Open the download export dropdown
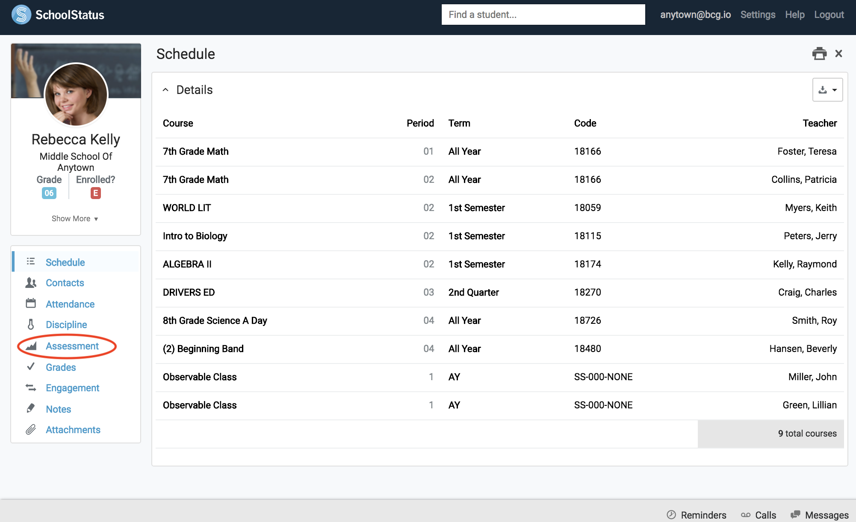 point(827,90)
